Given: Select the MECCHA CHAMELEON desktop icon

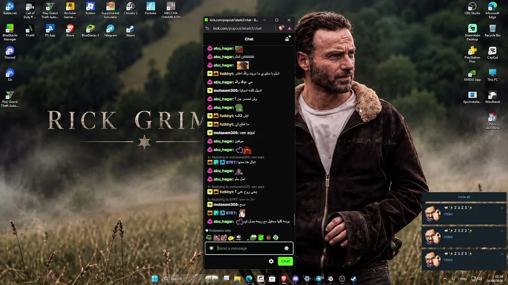Looking at the screenshot, I should pos(171,11).
